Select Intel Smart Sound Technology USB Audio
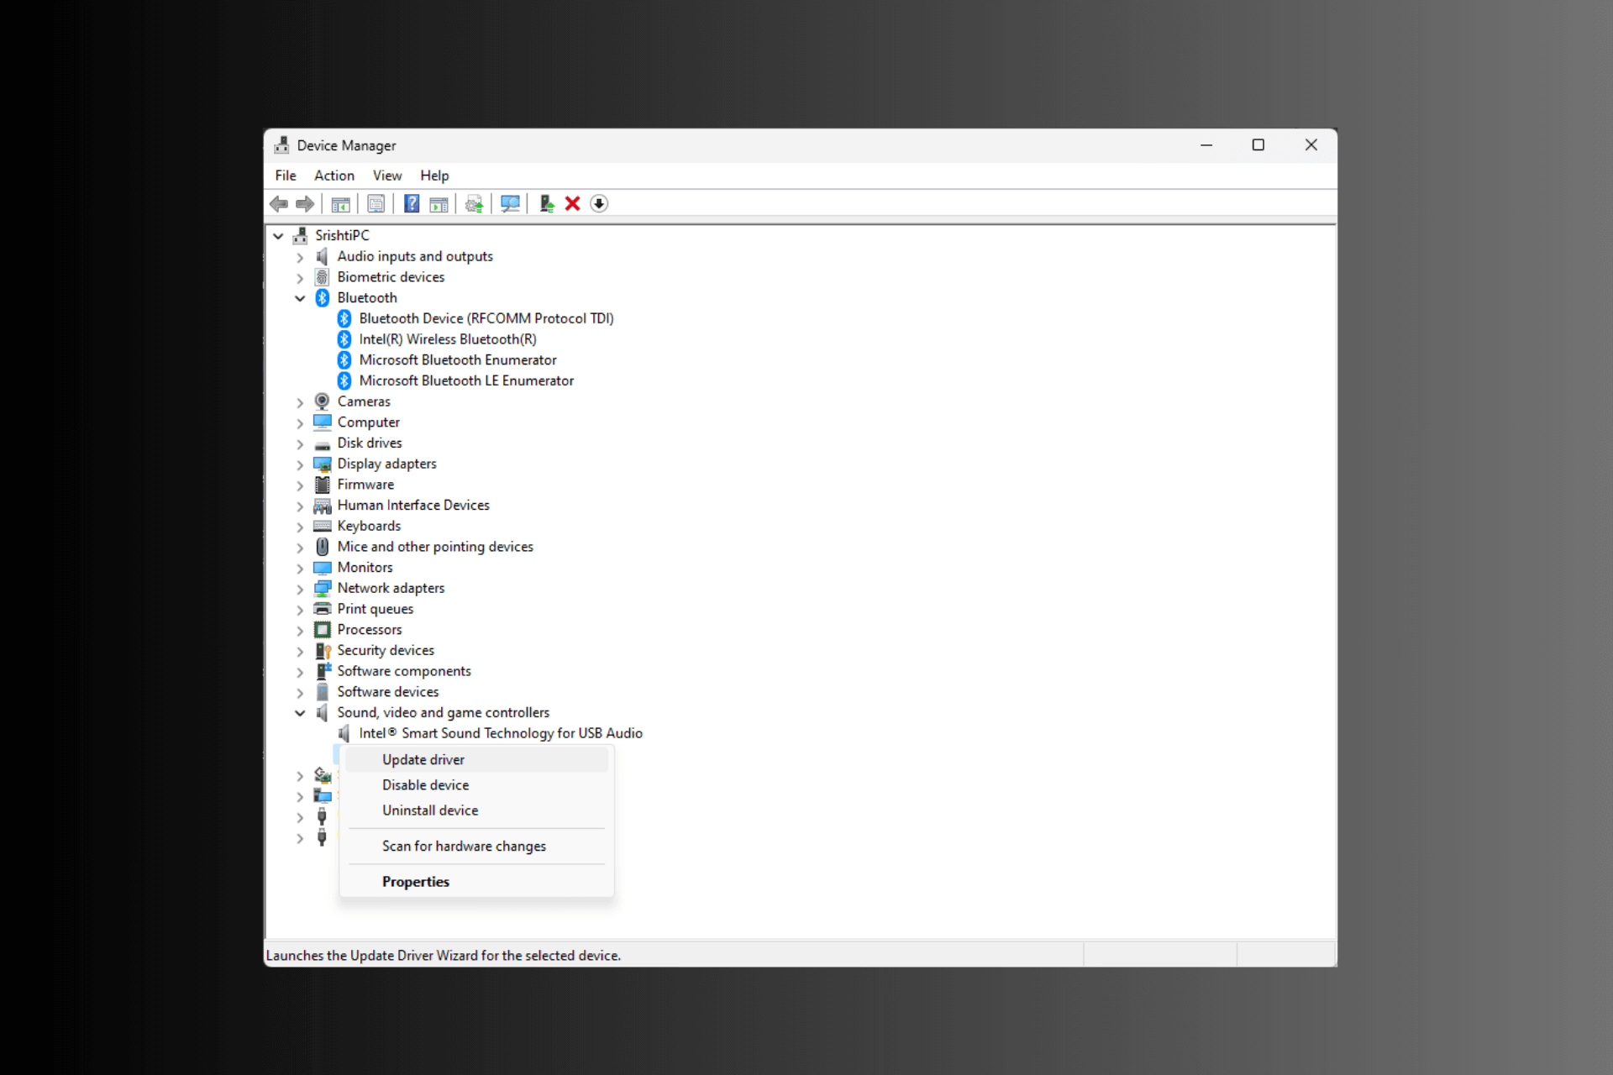The image size is (1613, 1075). click(x=500, y=733)
